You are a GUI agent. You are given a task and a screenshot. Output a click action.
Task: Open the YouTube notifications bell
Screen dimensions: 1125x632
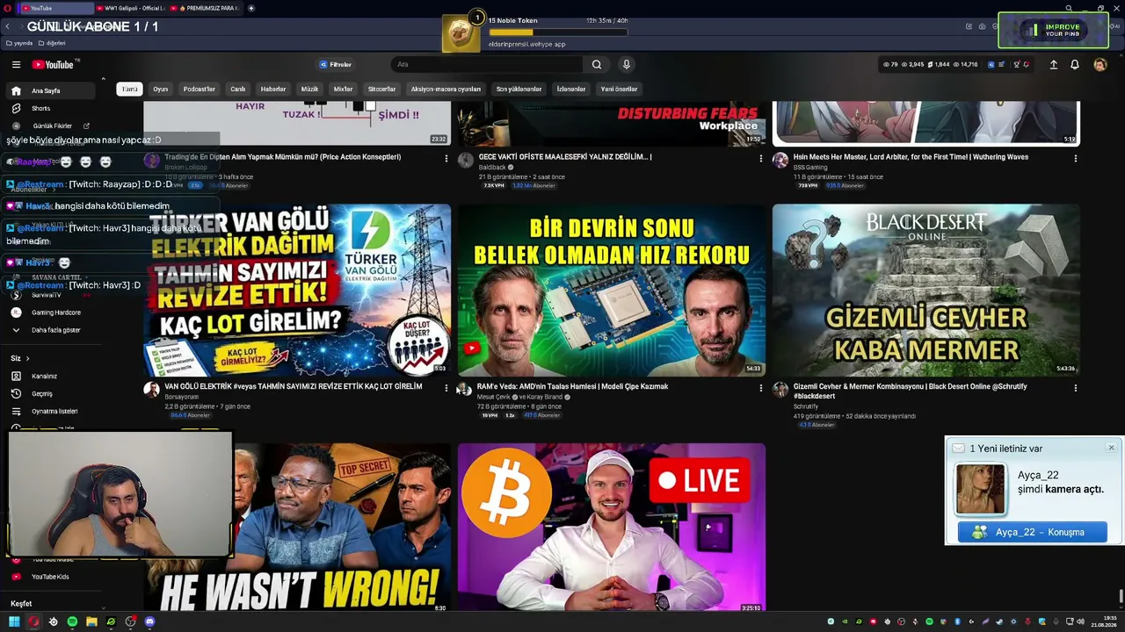(x=1075, y=64)
